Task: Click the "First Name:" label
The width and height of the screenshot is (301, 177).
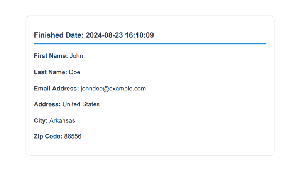Action: click(x=51, y=56)
